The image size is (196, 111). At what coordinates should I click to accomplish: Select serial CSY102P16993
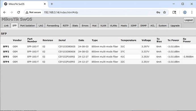tap(67, 62)
